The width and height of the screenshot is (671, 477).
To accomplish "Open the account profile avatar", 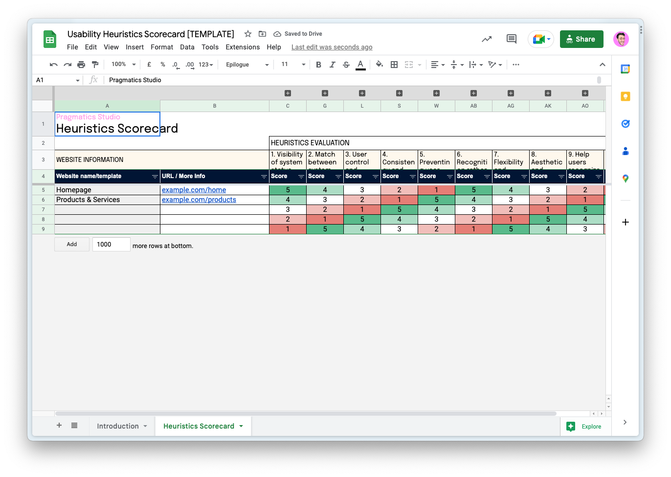I will point(621,39).
